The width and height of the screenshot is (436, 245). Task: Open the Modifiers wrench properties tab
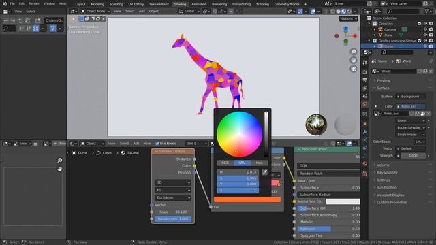click(x=365, y=132)
